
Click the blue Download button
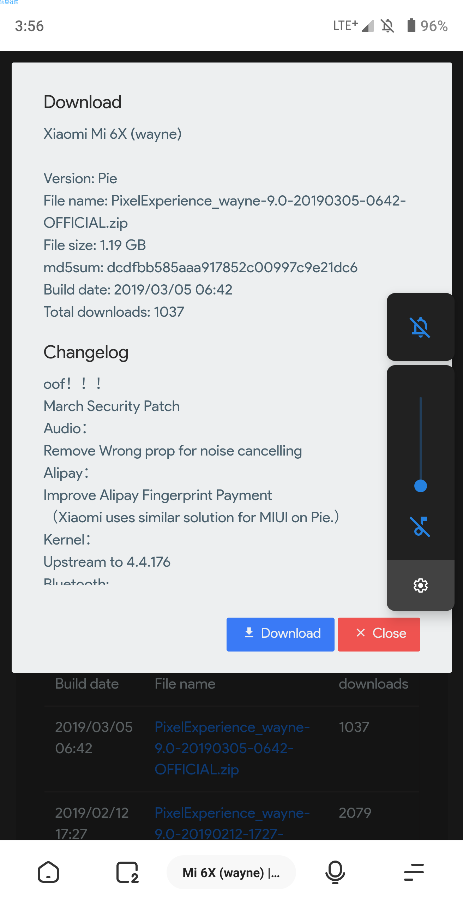[280, 634]
